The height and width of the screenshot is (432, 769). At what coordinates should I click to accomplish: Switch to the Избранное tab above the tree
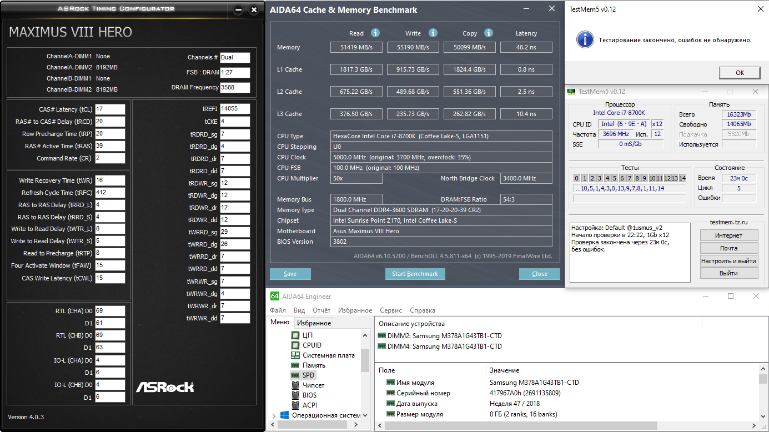[314, 323]
